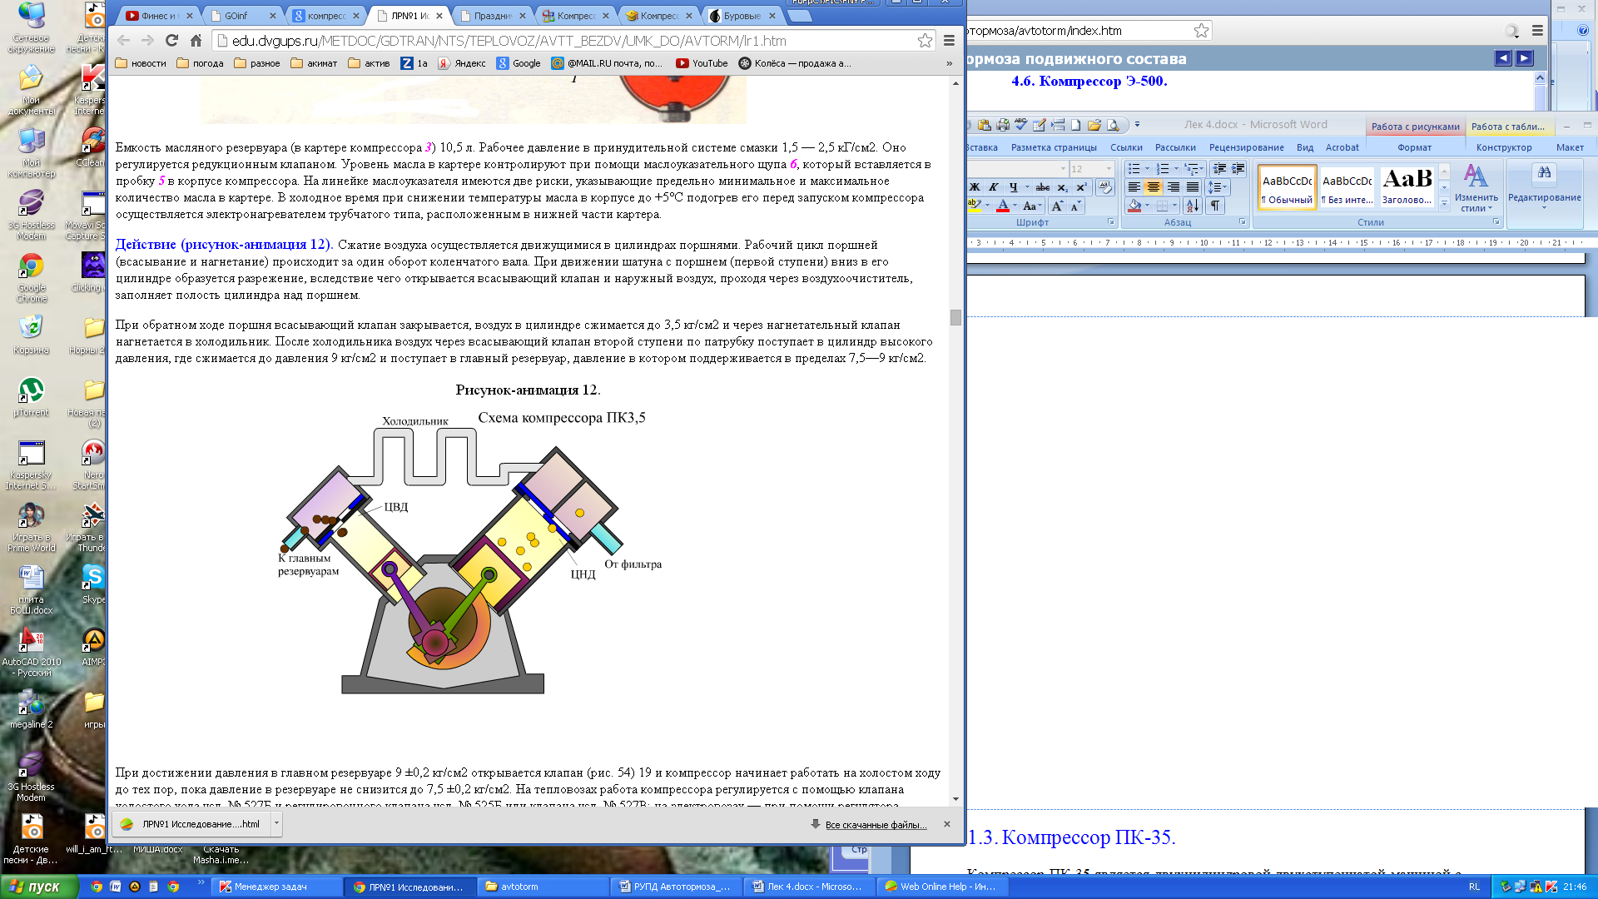The height and width of the screenshot is (899, 1598).
Task: Expand the styles gallery in Word
Action: coord(1445,202)
